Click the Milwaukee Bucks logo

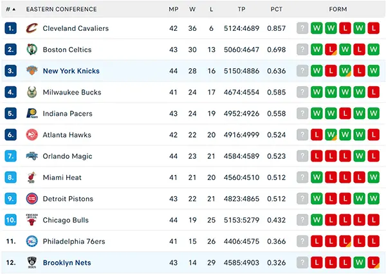tap(32, 92)
